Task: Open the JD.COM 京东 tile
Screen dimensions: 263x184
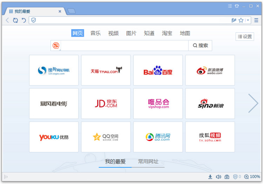Action: pyautogui.click(x=106, y=103)
